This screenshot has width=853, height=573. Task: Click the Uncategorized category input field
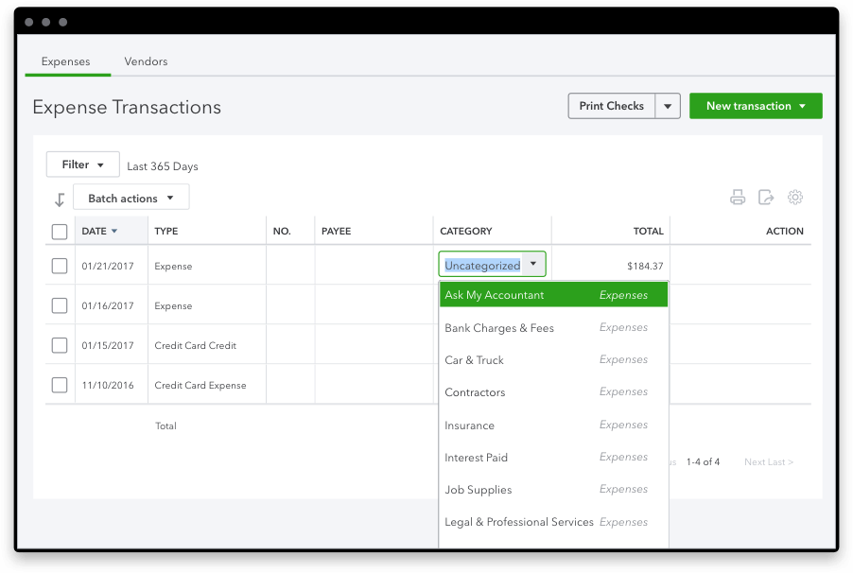482,266
